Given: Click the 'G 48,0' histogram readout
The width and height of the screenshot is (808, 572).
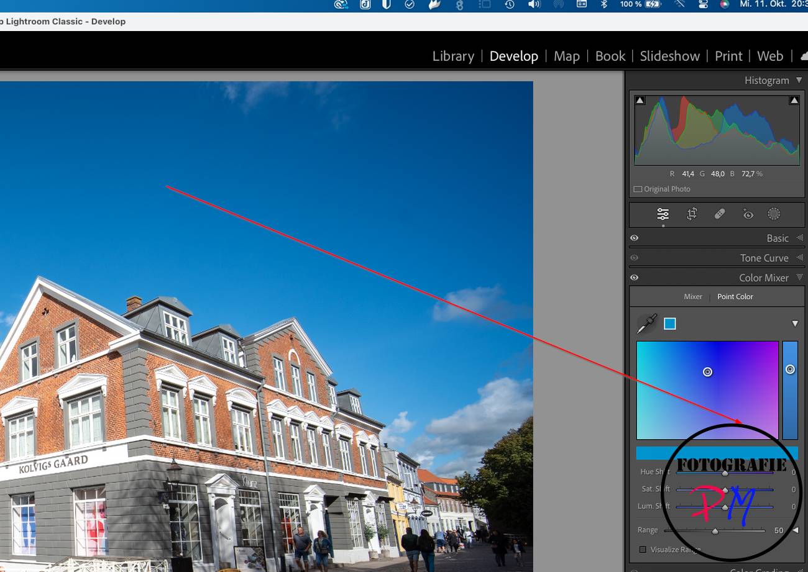Looking at the screenshot, I should pos(712,174).
